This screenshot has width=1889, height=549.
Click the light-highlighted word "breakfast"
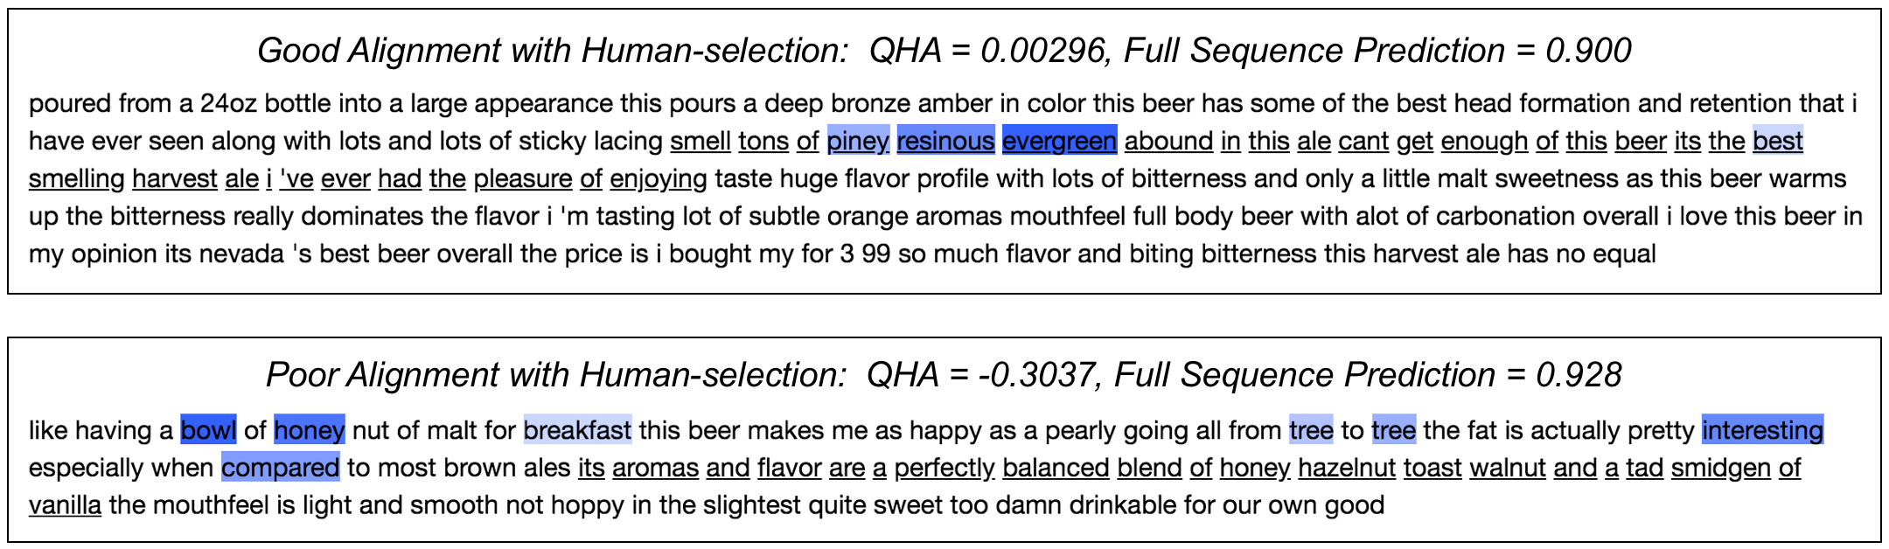point(577,429)
